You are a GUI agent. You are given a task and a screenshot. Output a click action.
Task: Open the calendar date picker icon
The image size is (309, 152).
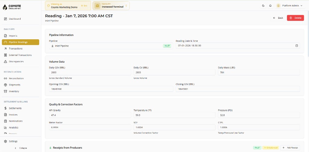297,46
